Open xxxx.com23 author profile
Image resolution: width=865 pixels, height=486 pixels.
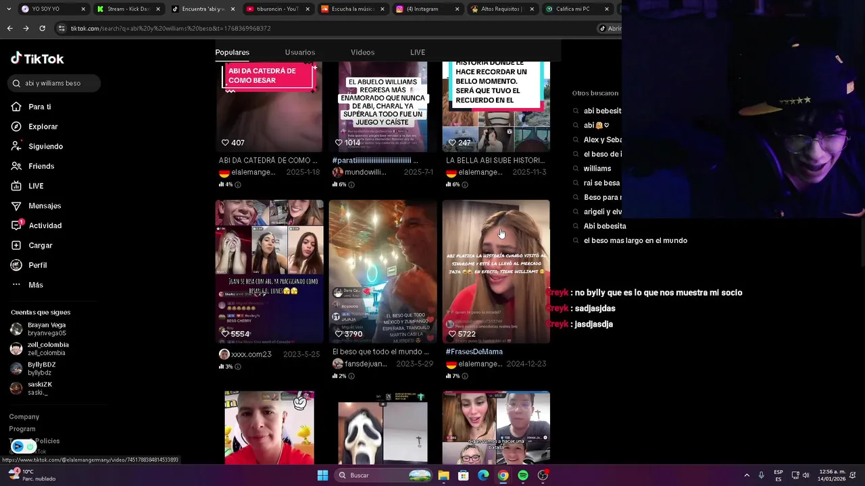[245, 354]
